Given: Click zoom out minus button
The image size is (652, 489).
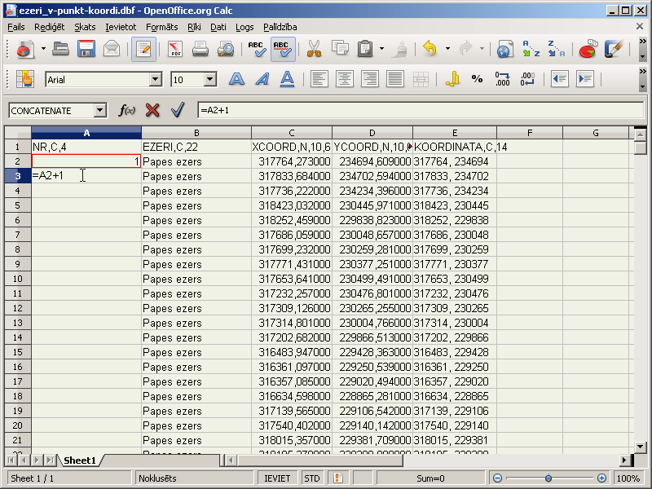Looking at the screenshot, I should [498, 478].
